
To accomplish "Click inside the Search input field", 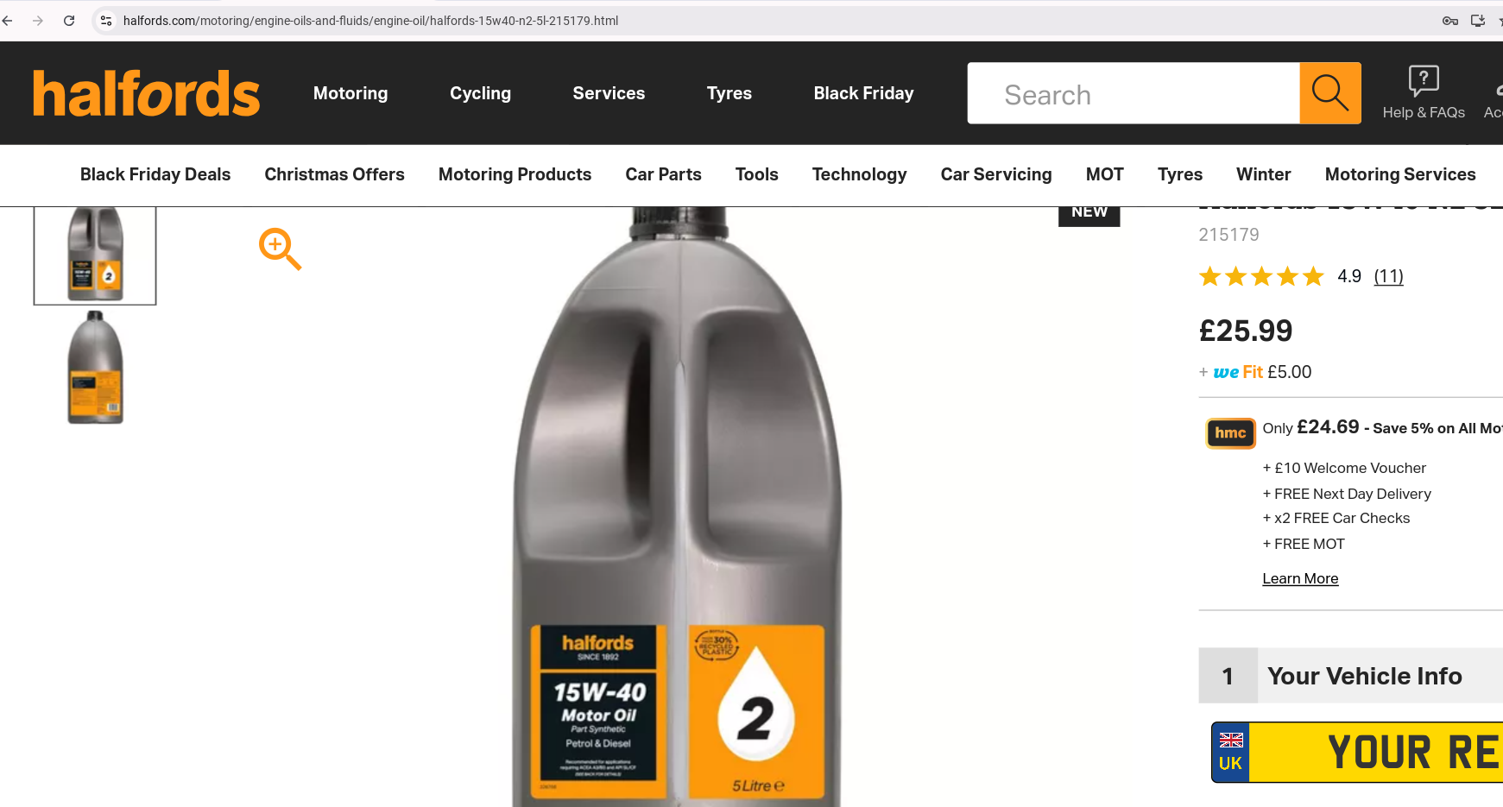I will (1134, 93).
